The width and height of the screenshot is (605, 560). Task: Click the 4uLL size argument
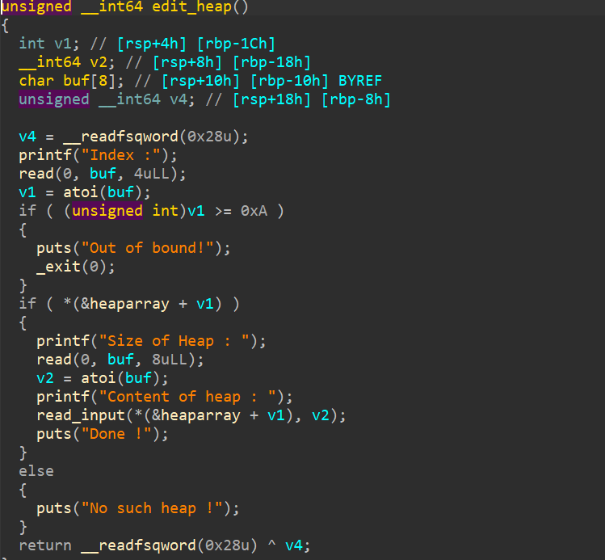[151, 174]
